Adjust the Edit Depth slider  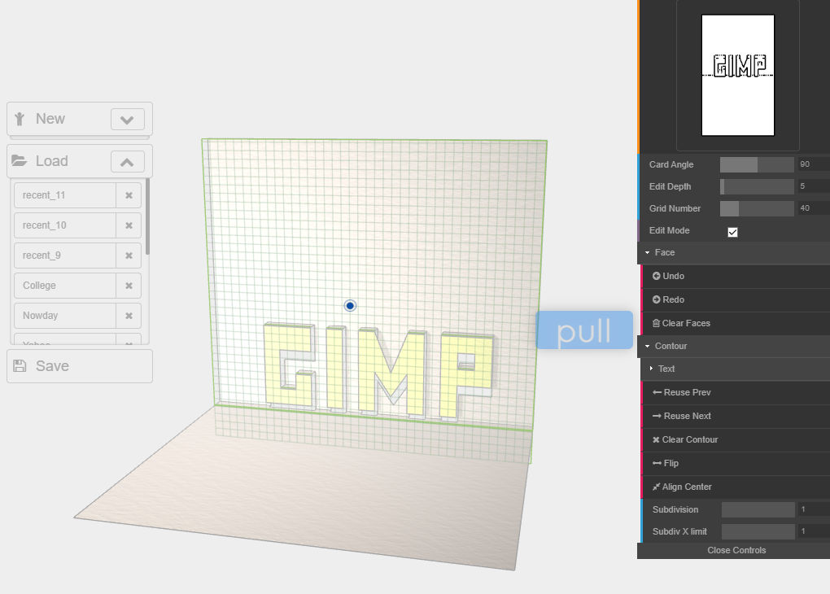point(757,186)
